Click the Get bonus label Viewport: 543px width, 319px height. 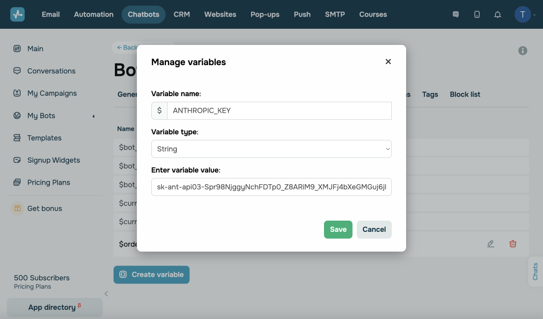tap(45, 208)
